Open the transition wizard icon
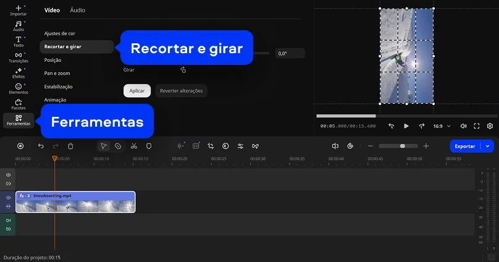This screenshot has height=262, width=499. [x=255, y=146]
